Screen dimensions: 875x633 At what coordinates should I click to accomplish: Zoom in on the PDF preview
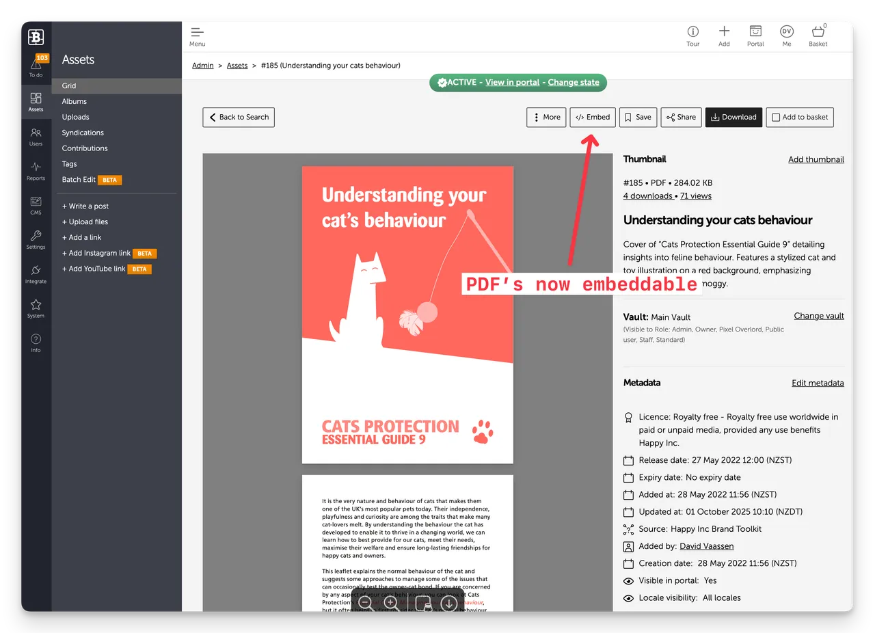[x=391, y=603]
